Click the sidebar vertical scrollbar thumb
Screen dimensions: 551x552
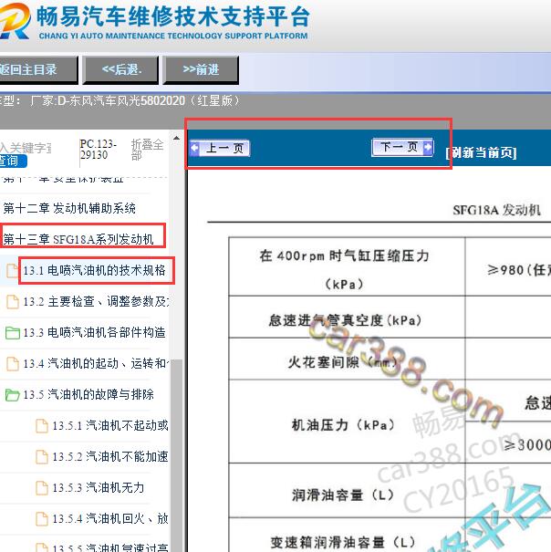tap(176, 454)
